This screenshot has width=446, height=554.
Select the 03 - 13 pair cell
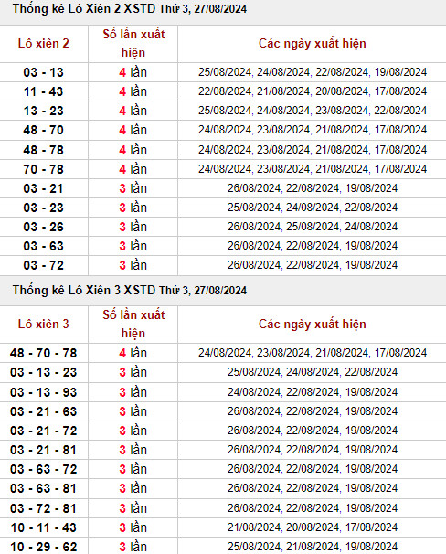point(44,72)
